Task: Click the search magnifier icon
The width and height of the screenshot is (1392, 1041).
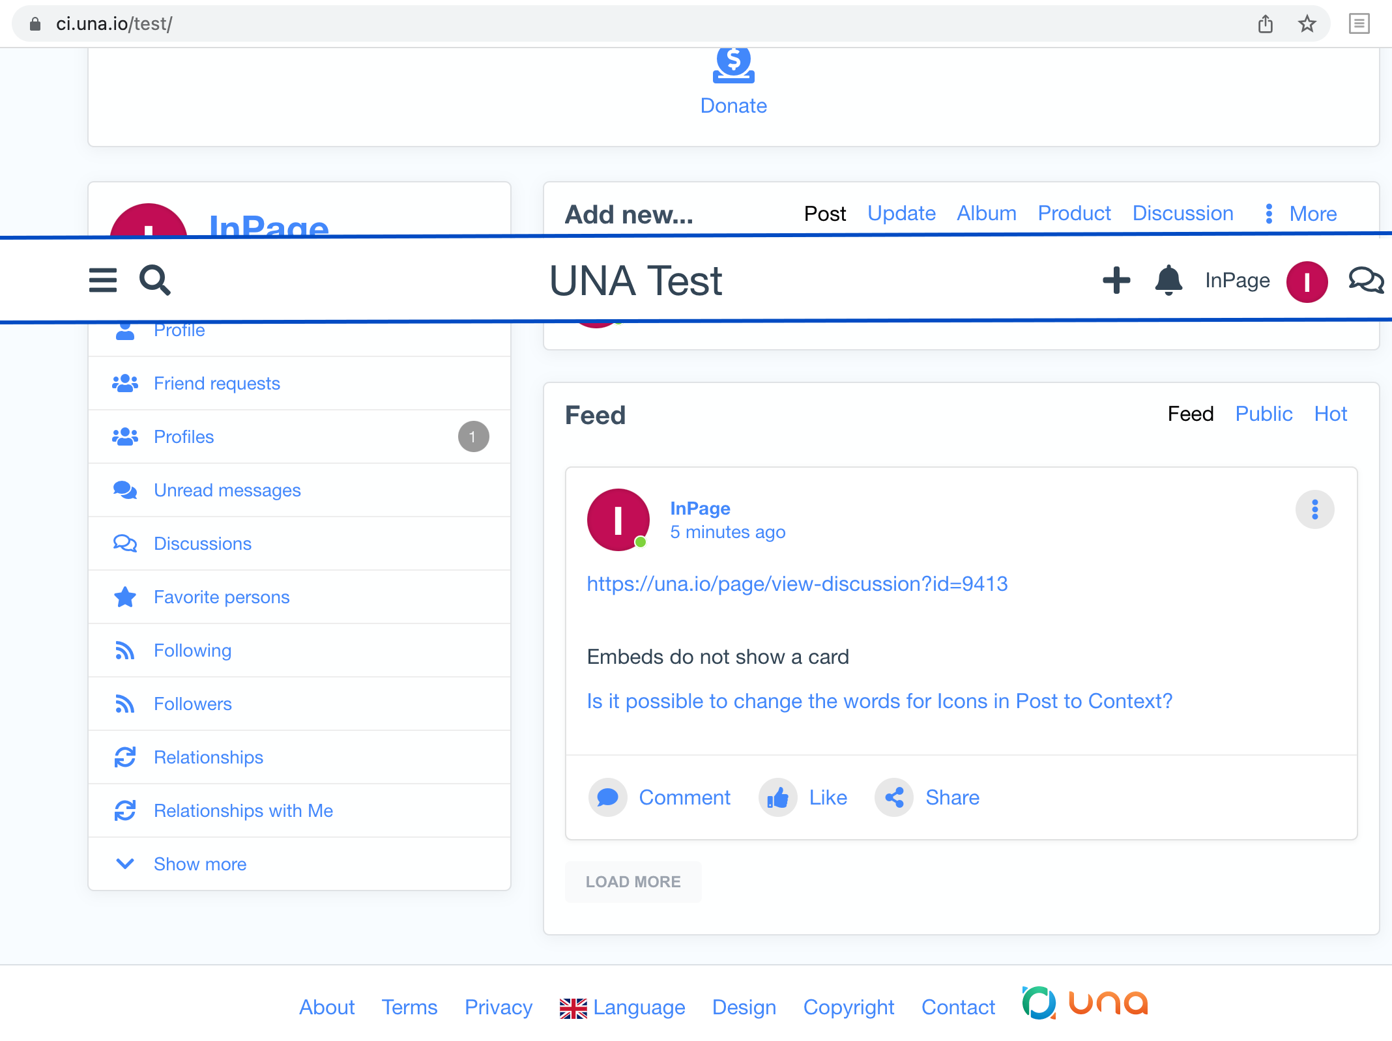Action: click(x=155, y=281)
